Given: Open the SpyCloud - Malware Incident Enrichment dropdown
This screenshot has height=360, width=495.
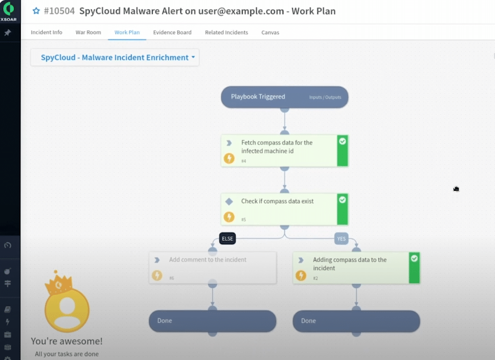Looking at the screenshot, I should tap(115, 57).
